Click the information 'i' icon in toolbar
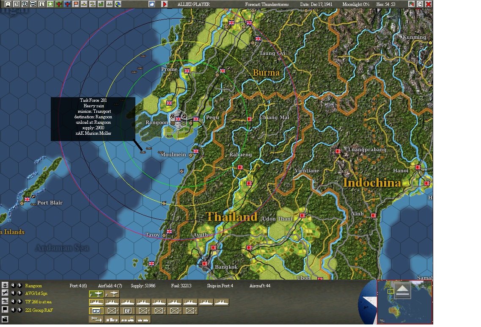 pos(42,4)
